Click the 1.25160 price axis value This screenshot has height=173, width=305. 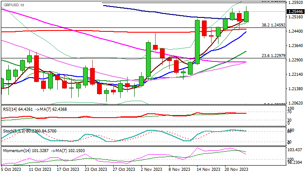295,17
